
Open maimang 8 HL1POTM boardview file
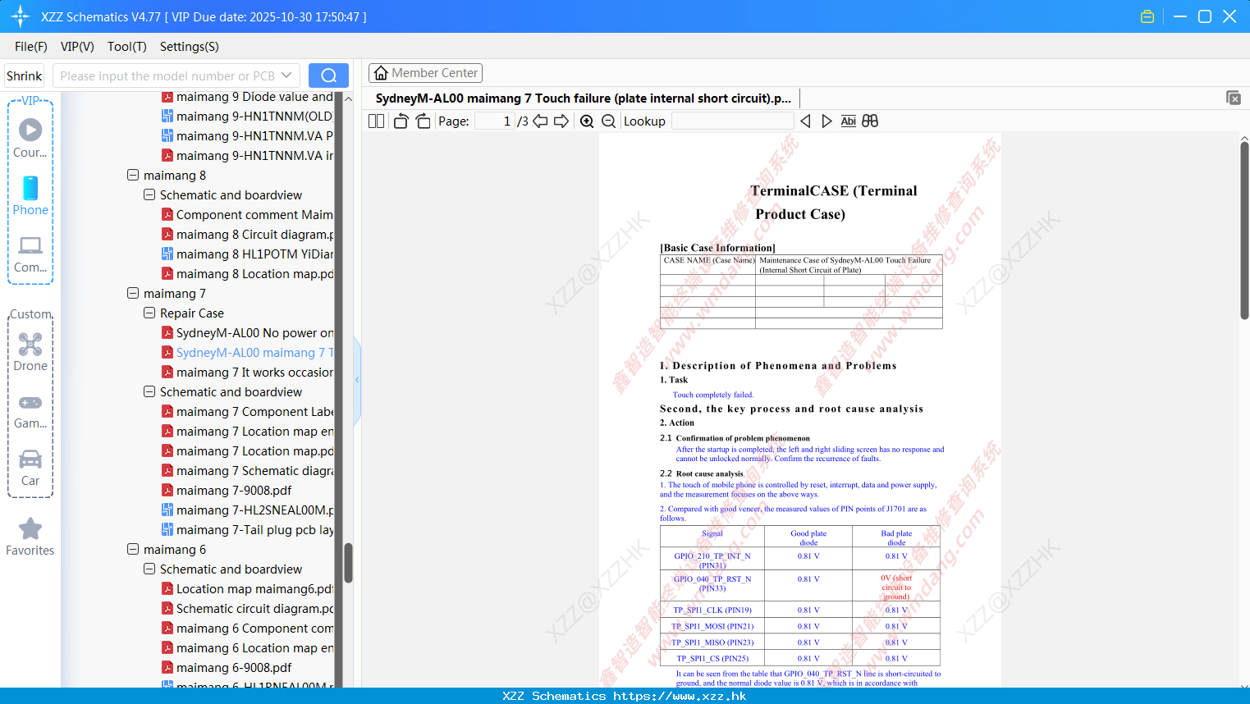pyautogui.click(x=248, y=254)
